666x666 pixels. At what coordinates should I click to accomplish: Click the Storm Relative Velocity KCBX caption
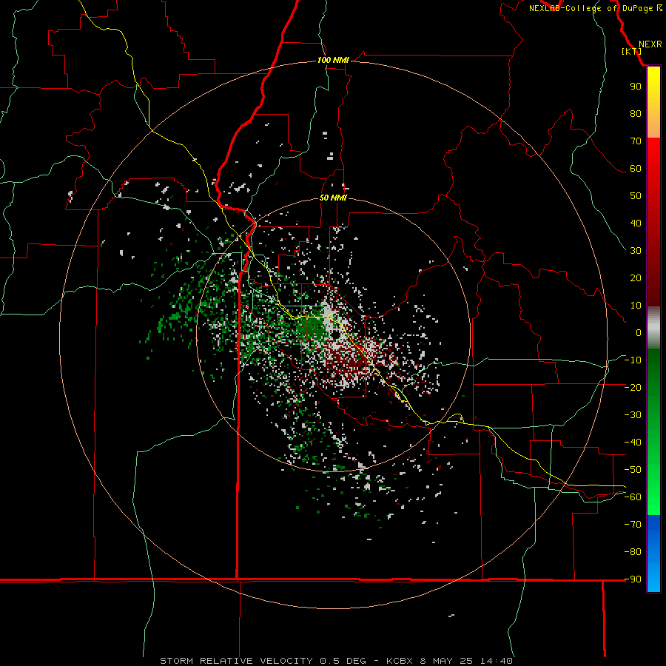336,661
